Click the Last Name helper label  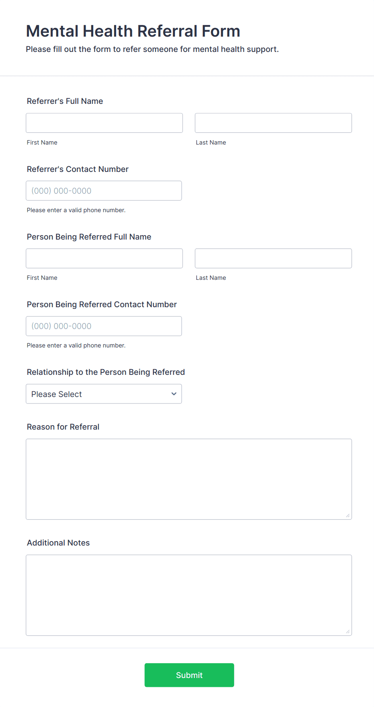[211, 142]
